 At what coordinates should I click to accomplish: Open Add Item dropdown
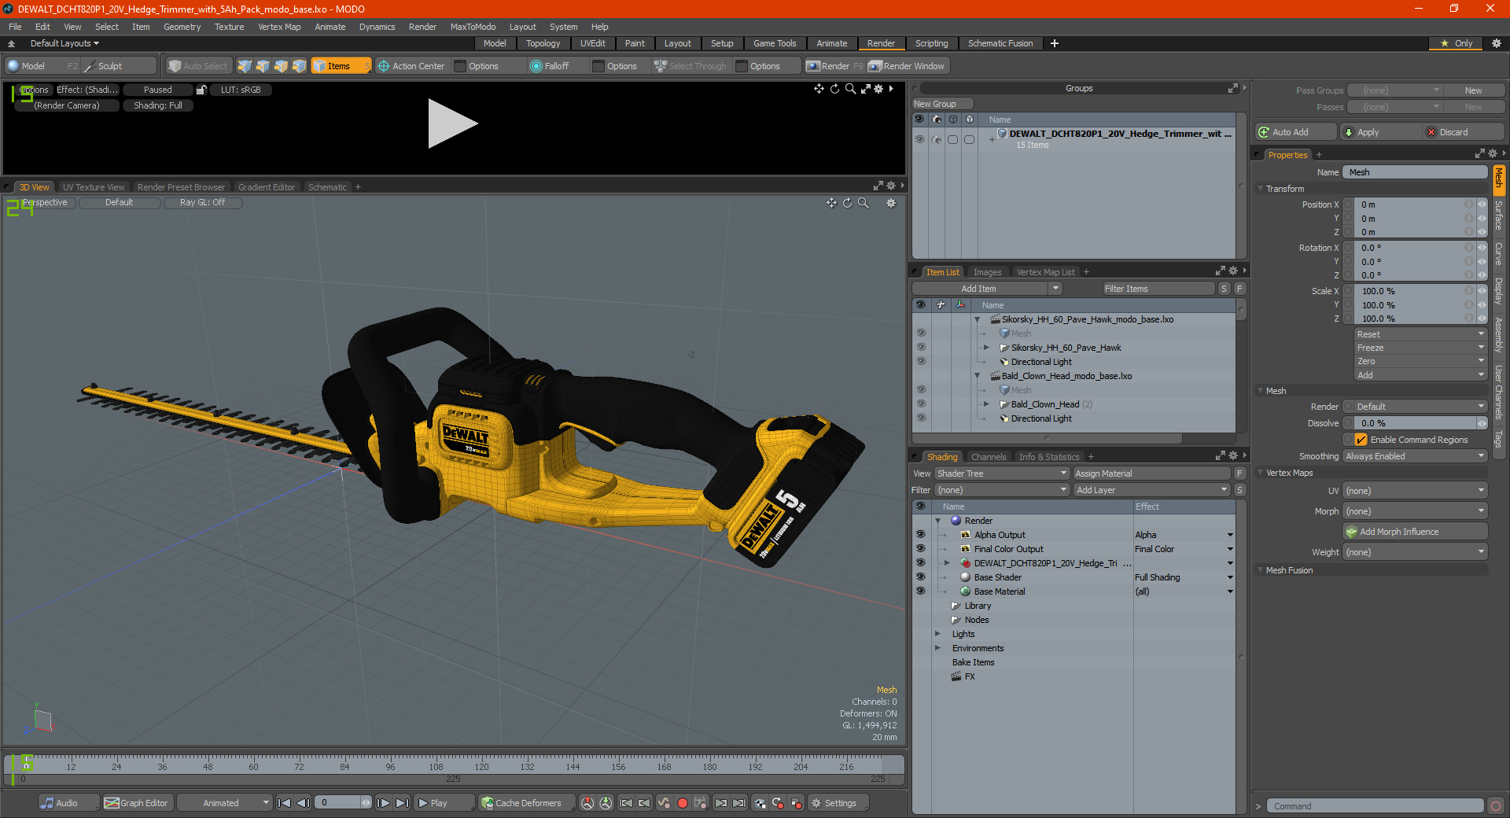(987, 289)
